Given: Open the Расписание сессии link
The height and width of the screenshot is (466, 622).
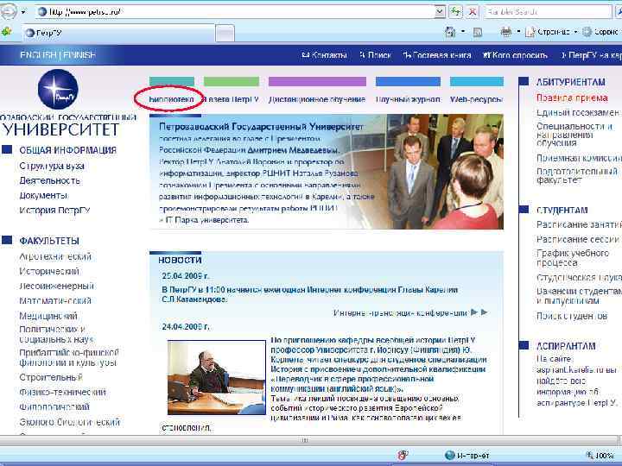Looking at the screenshot, I should [x=578, y=239].
